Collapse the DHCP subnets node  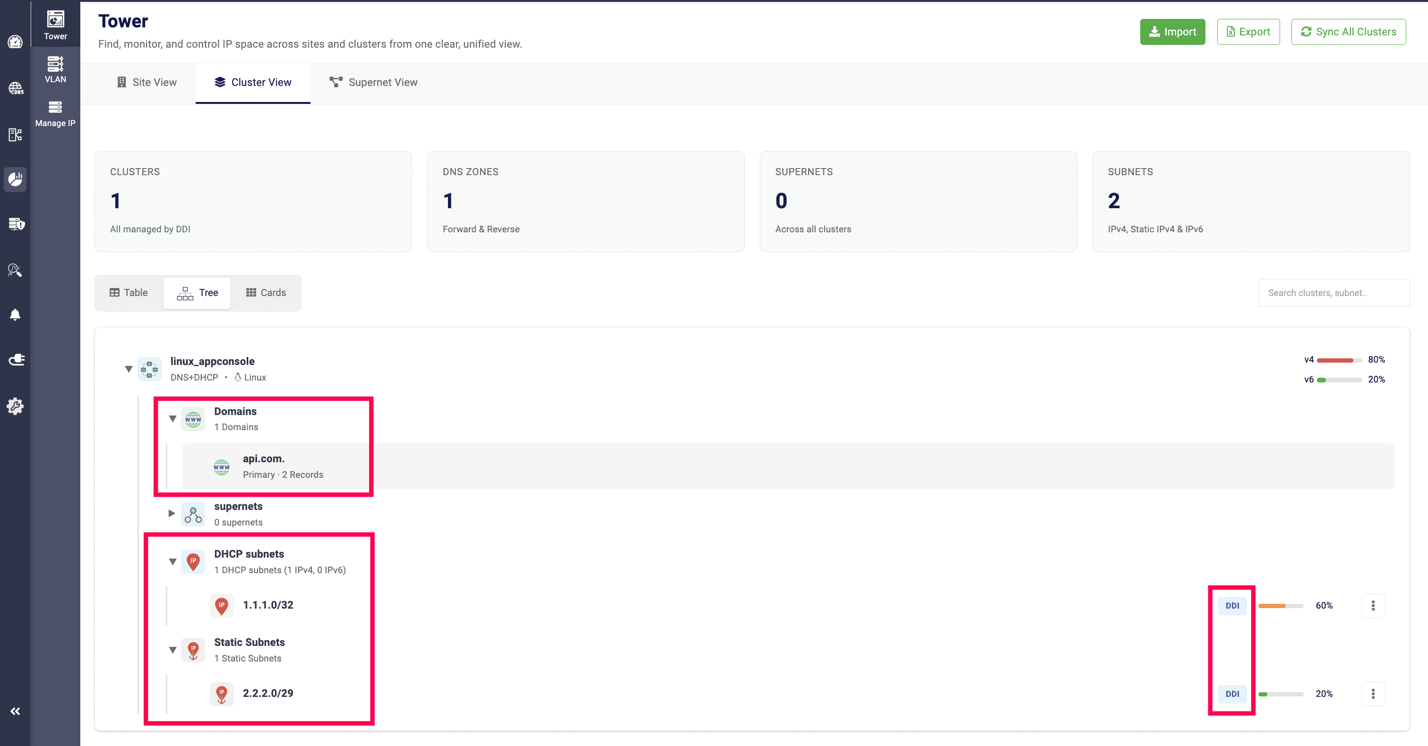click(172, 561)
